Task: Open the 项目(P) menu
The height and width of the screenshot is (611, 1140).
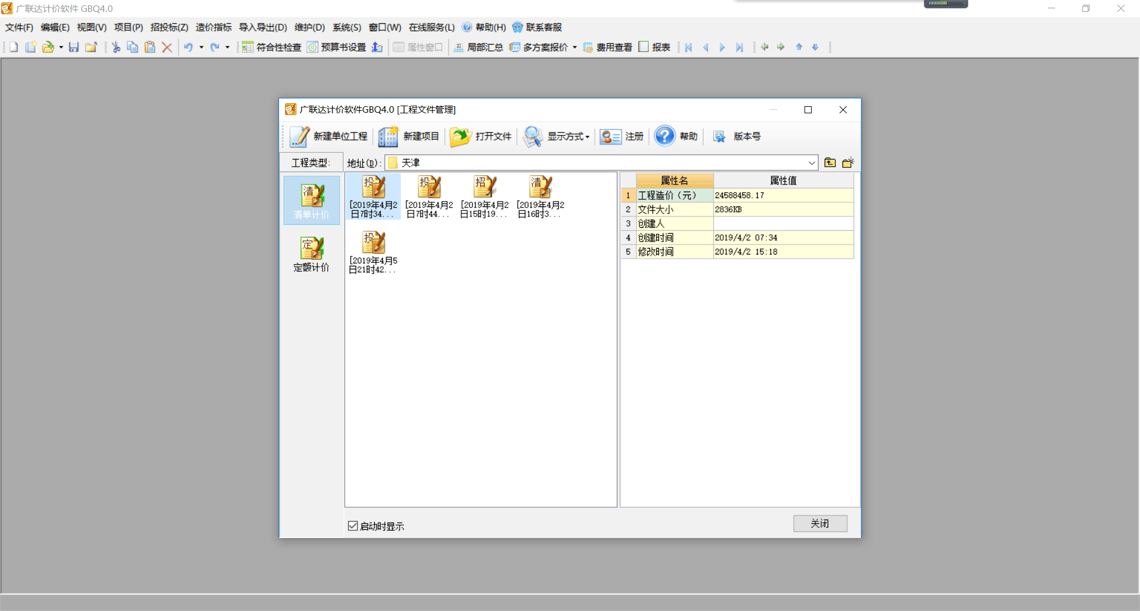Action: coord(128,27)
